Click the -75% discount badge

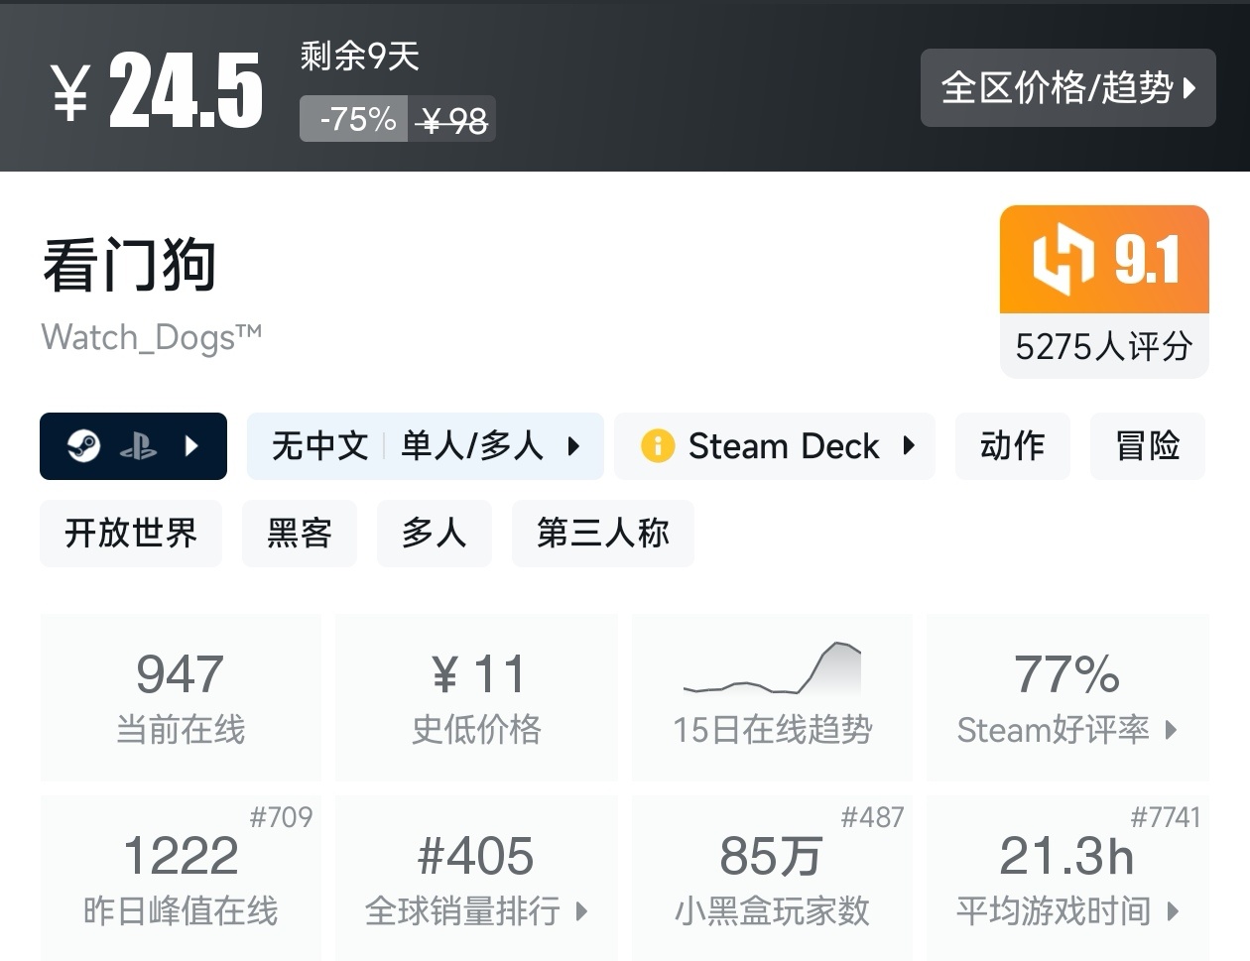pos(353,118)
